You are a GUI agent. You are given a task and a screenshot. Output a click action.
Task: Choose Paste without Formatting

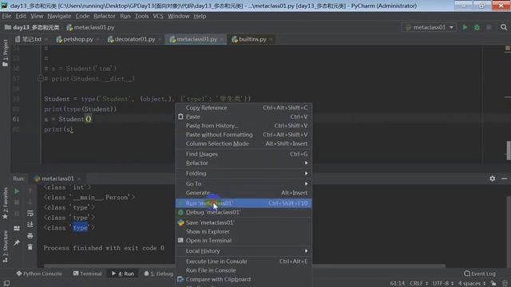click(244, 135)
